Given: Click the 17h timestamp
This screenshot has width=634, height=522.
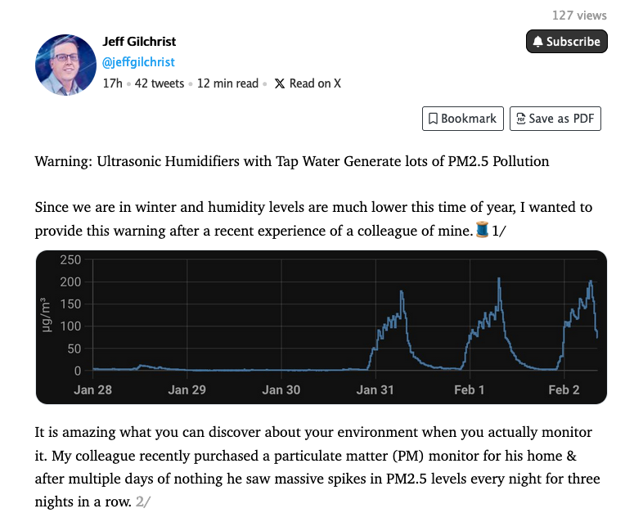Looking at the screenshot, I should 113,83.
